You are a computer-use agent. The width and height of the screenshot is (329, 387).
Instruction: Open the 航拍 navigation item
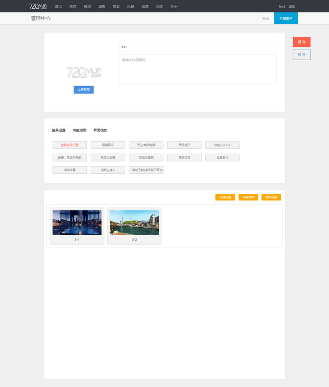coord(87,7)
